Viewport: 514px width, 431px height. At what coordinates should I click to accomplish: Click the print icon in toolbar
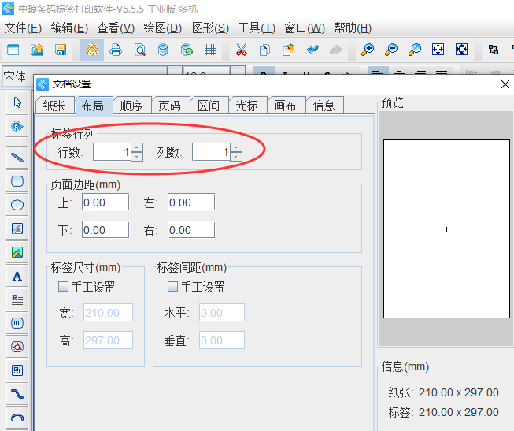click(116, 50)
